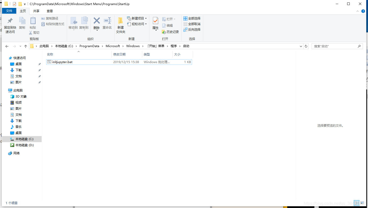Expand the 属性 dropdown arrow
The image size is (368, 208).
156,30
